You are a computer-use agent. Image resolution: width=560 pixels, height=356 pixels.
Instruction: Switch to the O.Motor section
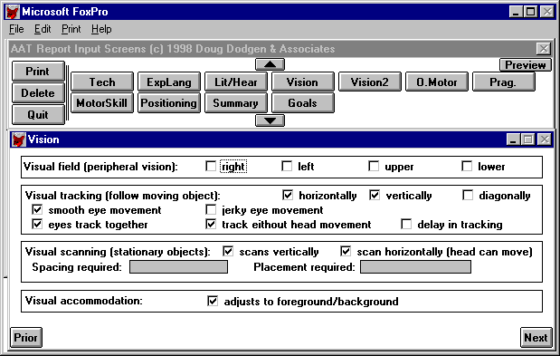[436, 82]
